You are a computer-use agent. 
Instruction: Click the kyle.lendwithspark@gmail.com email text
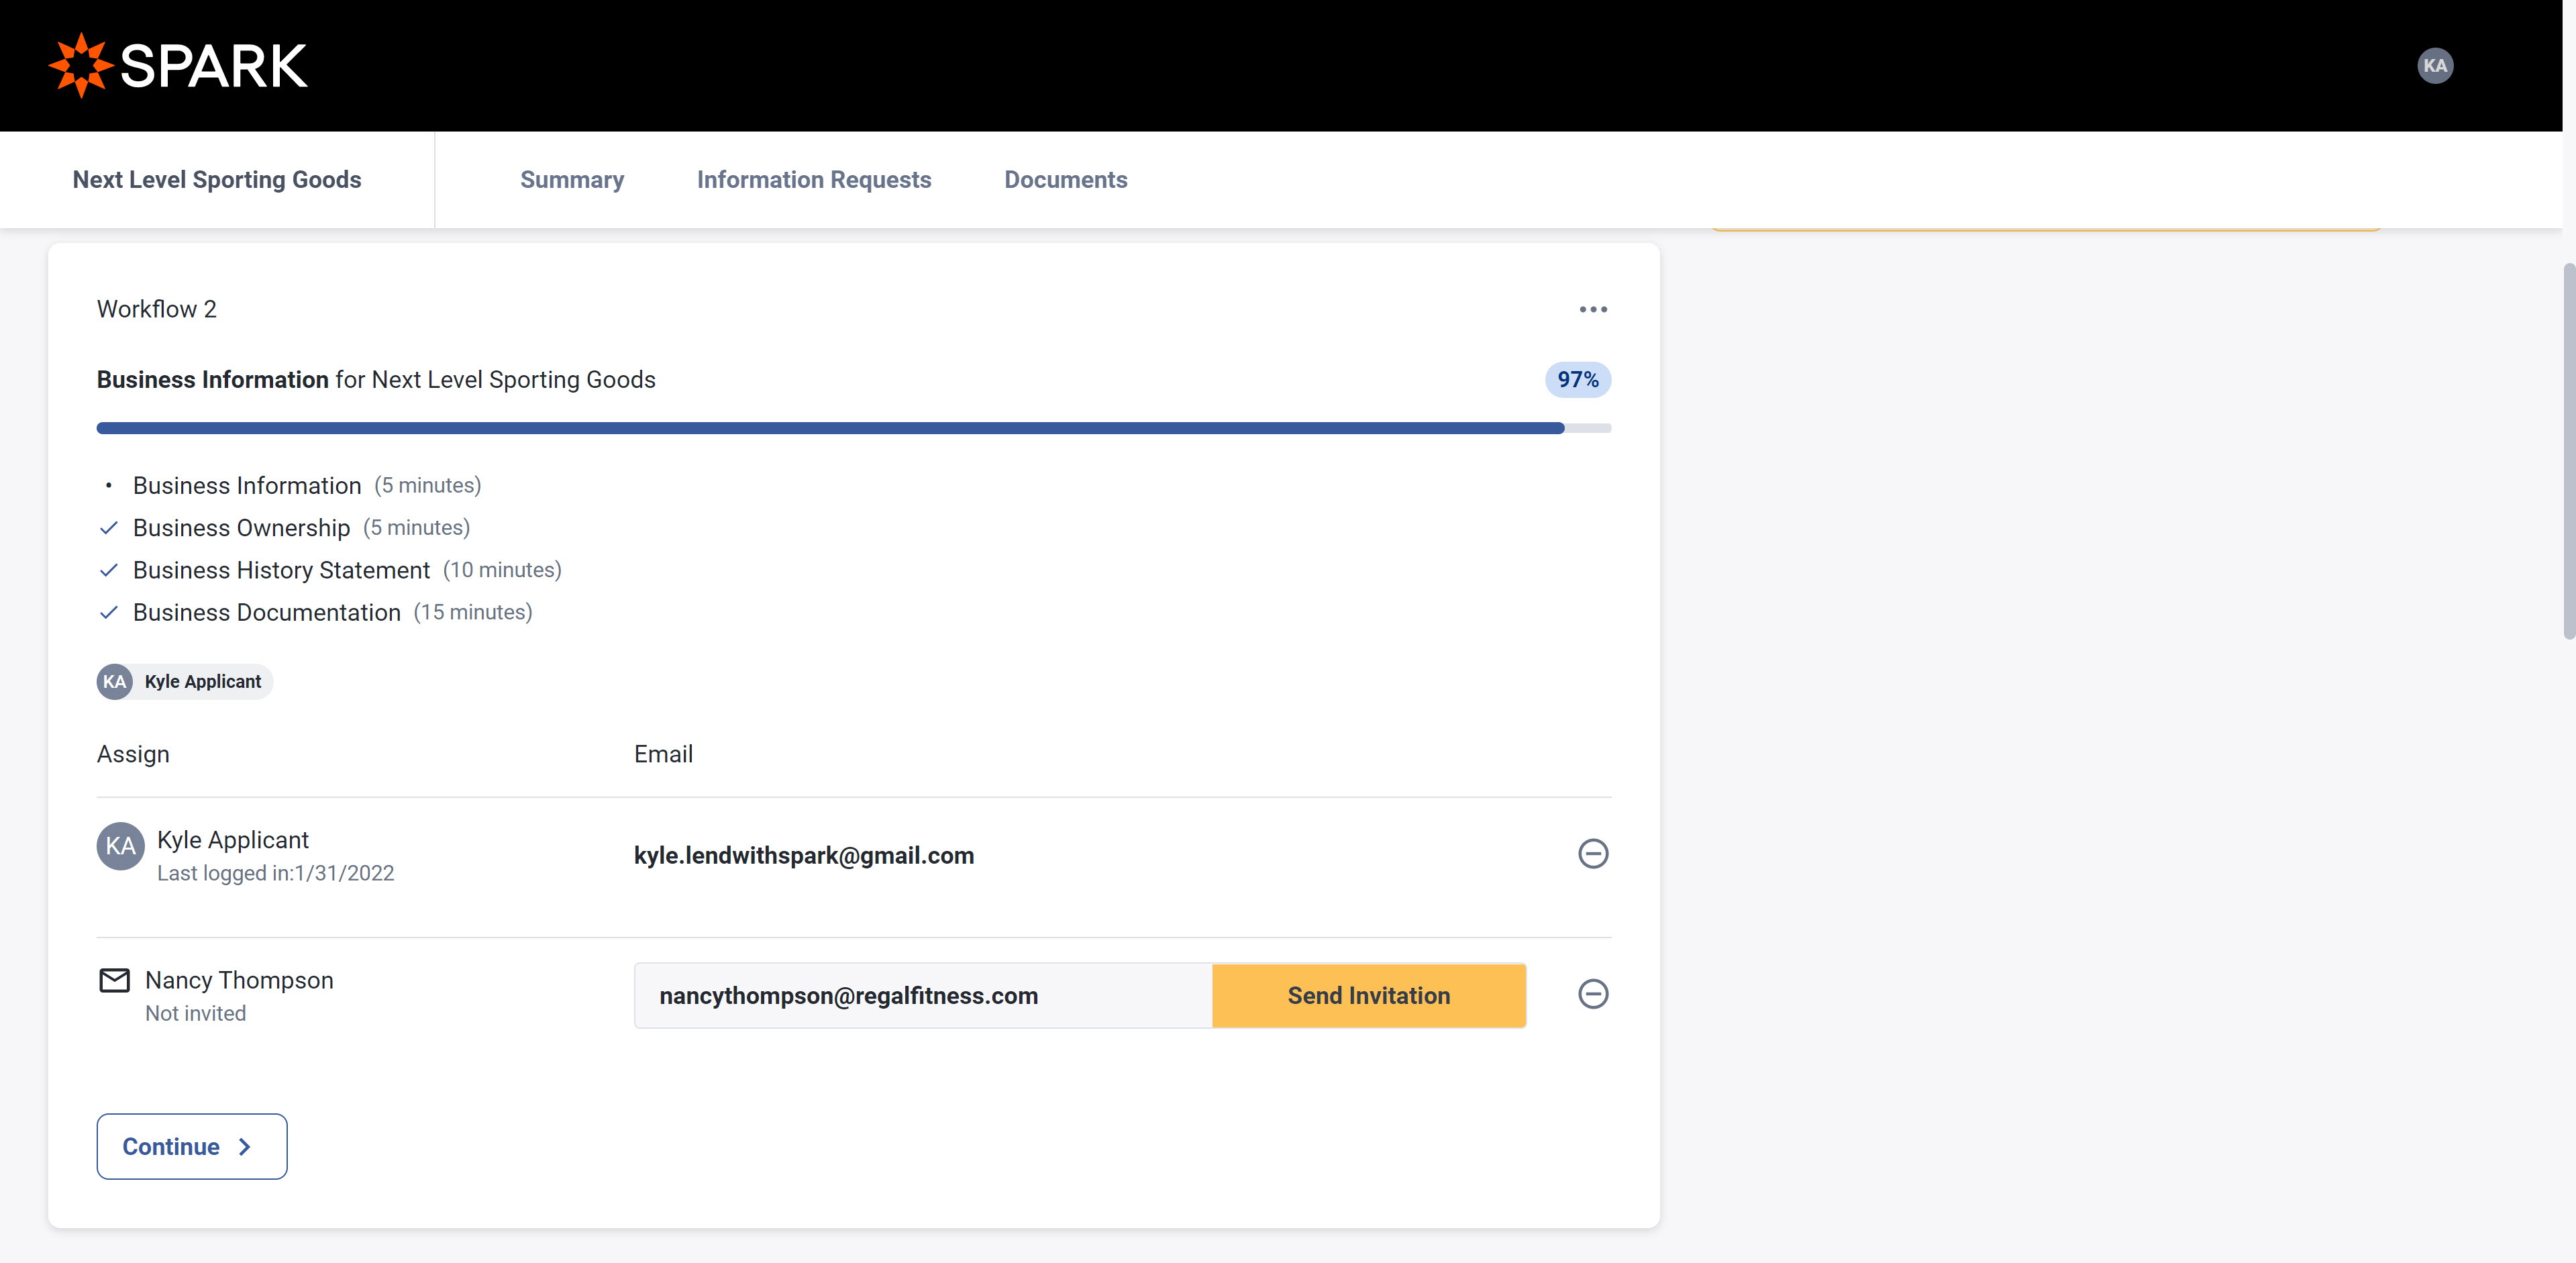click(803, 856)
